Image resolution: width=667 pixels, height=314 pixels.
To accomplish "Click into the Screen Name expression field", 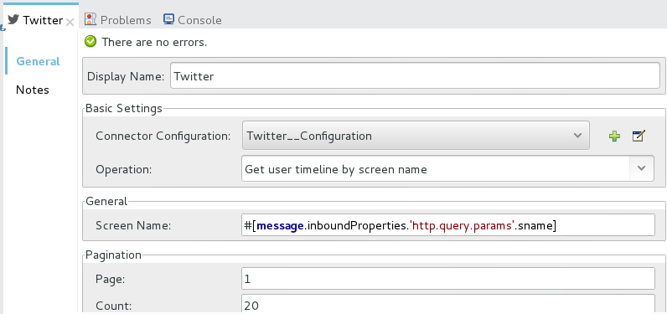I will [448, 225].
